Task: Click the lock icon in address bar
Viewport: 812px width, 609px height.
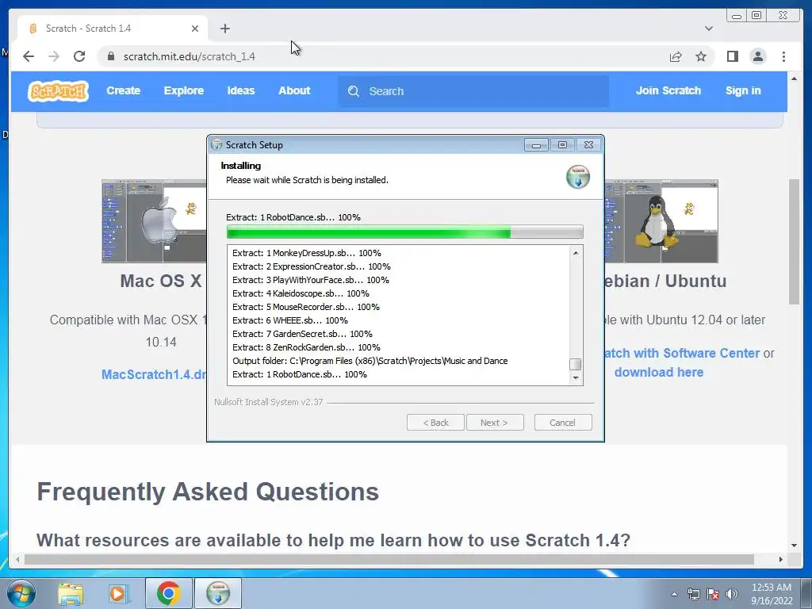Action: pyautogui.click(x=110, y=56)
